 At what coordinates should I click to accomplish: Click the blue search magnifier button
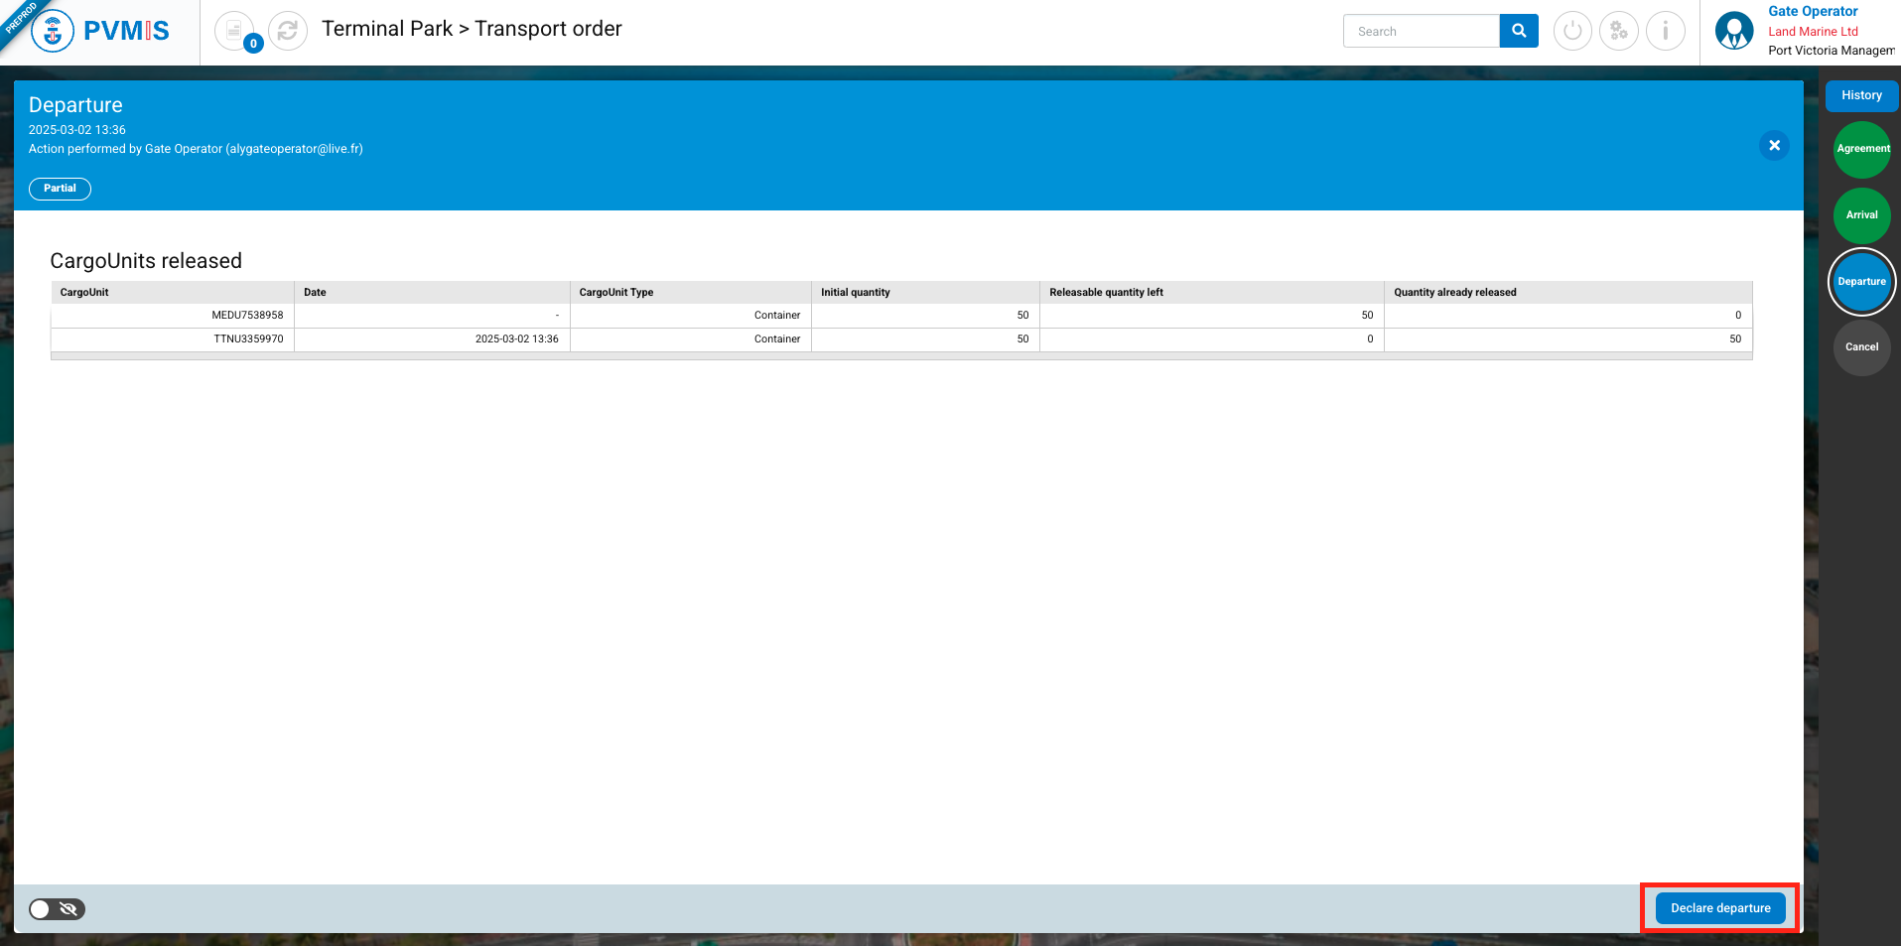(1518, 31)
